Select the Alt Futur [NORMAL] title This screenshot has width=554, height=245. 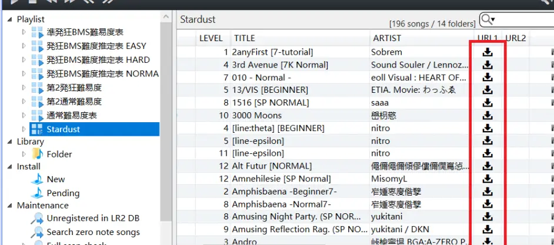click(x=272, y=166)
